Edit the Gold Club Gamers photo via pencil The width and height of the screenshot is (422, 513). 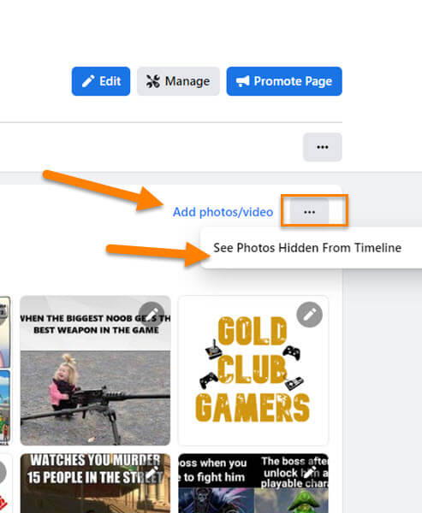point(309,315)
